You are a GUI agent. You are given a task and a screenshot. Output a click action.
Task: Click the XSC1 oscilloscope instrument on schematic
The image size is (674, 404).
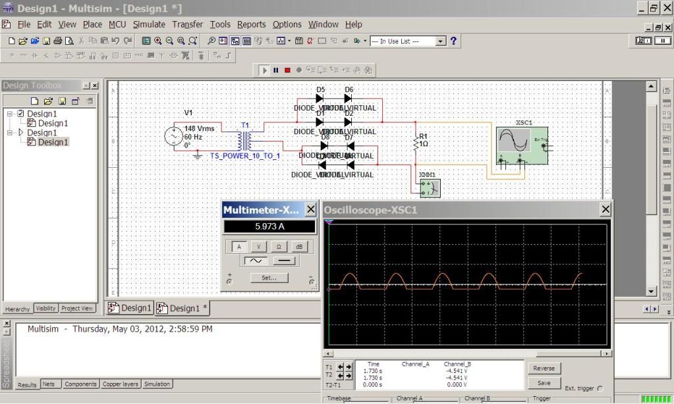[x=522, y=146]
